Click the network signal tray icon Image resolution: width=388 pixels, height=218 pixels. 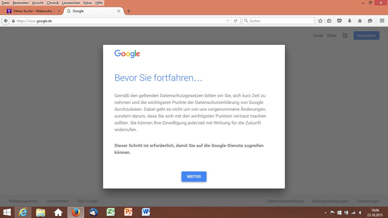point(353,213)
